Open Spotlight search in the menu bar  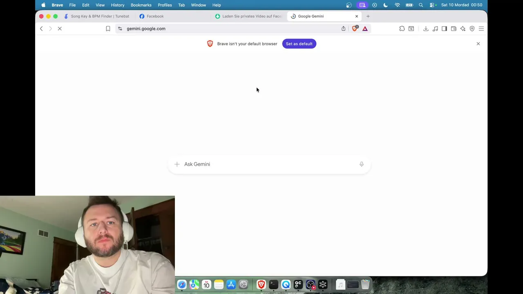click(421, 5)
